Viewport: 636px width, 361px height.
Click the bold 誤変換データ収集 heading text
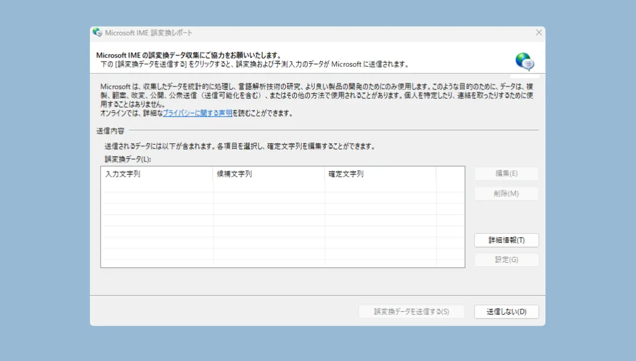(x=188, y=55)
